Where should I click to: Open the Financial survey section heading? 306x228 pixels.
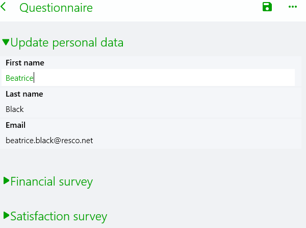tap(51, 181)
